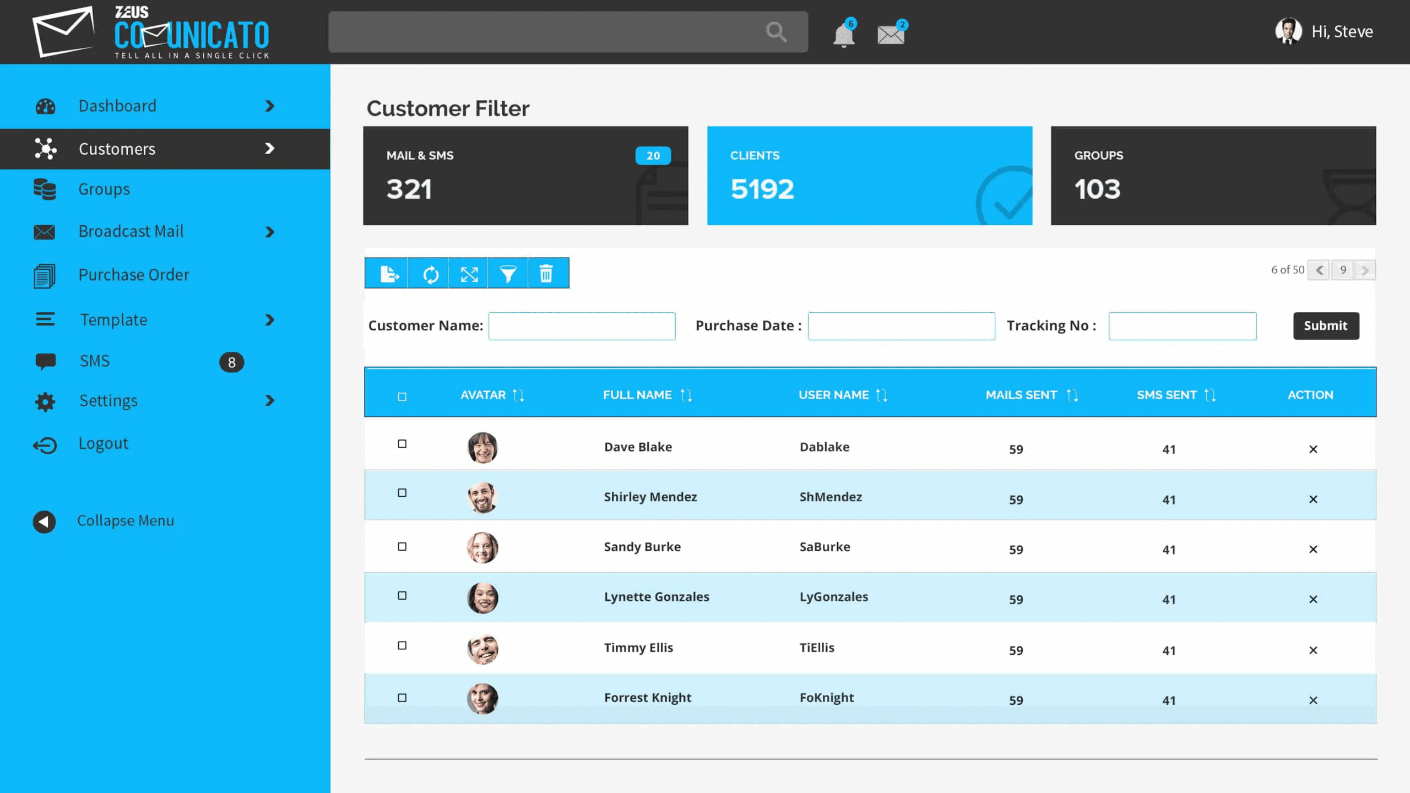Screen dimensions: 1410x793
Task: Click the search magnifier icon
Action: (776, 32)
